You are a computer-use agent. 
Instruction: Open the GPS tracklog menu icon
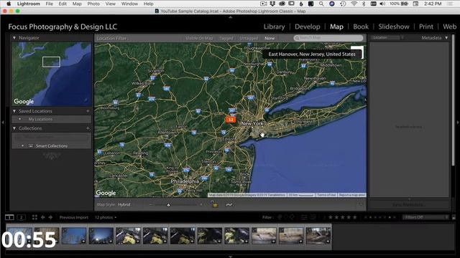point(229,205)
